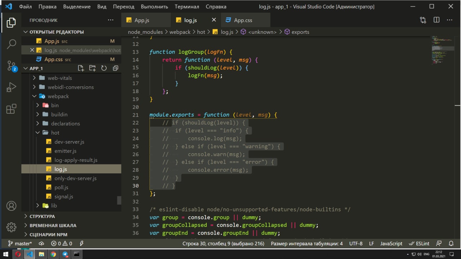Click New File icon in APP_1 header

click(x=81, y=68)
